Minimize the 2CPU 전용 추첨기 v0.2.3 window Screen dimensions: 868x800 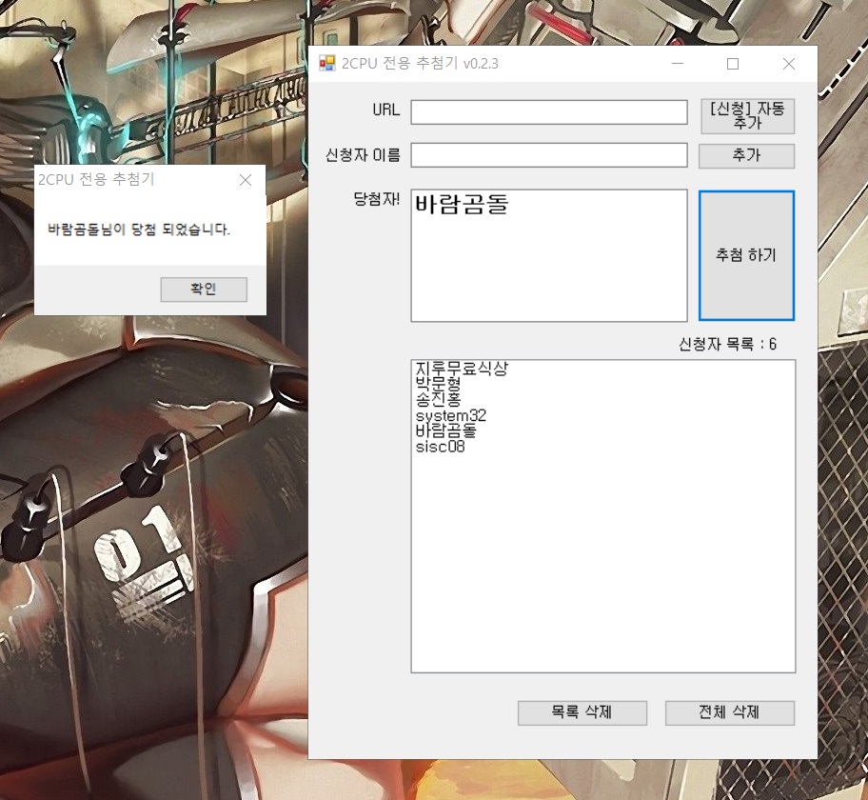point(678,64)
